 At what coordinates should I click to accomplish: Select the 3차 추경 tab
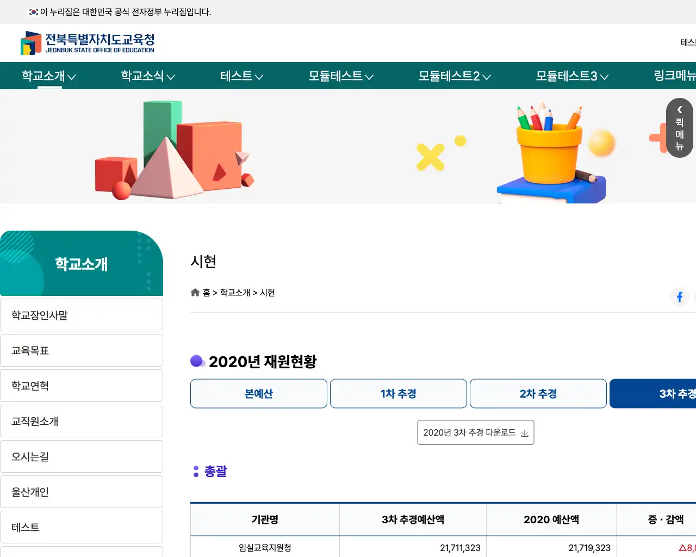pos(653,393)
